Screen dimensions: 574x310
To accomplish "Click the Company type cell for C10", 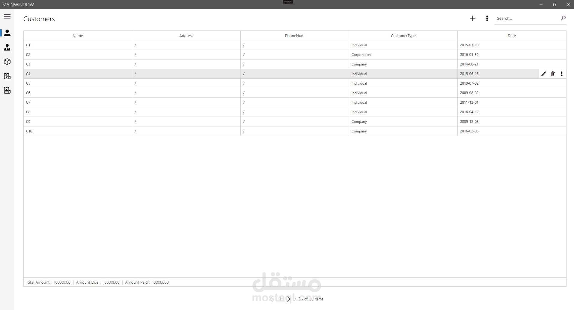I will 403,131.
